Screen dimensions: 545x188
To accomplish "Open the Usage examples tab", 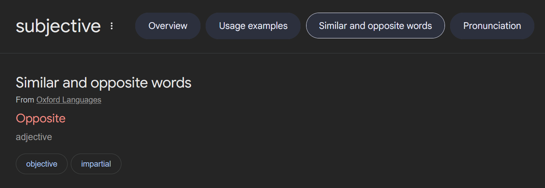I will [253, 26].
